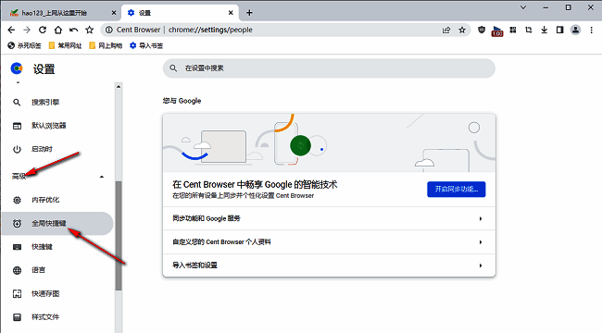Click the settings search field
Viewport: 602px width, 333px height.
click(329, 68)
